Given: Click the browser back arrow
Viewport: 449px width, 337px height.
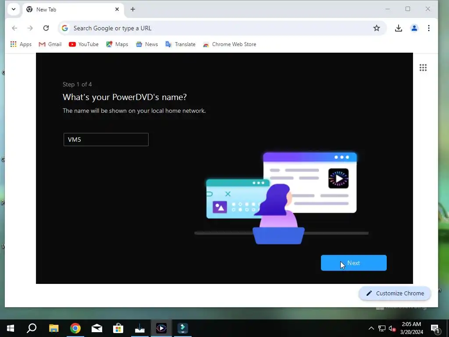Looking at the screenshot, I should pyautogui.click(x=14, y=28).
